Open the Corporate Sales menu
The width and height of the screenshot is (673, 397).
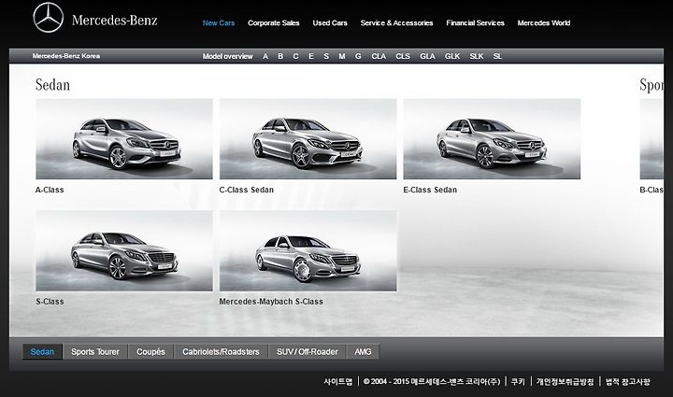click(x=273, y=23)
